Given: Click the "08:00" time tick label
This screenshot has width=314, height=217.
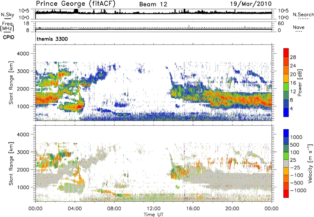Looking at the screenshot, I should 114,209.
